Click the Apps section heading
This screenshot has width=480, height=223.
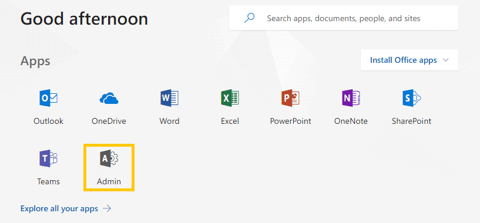pyautogui.click(x=35, y=61)
